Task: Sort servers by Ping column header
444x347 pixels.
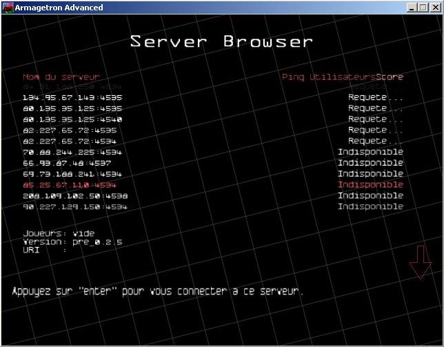Action: [293, 77]
